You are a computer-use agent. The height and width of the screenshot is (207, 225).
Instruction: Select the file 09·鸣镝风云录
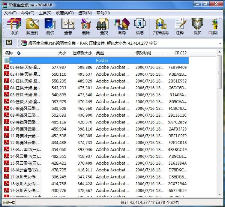click(x=25, y=122)
